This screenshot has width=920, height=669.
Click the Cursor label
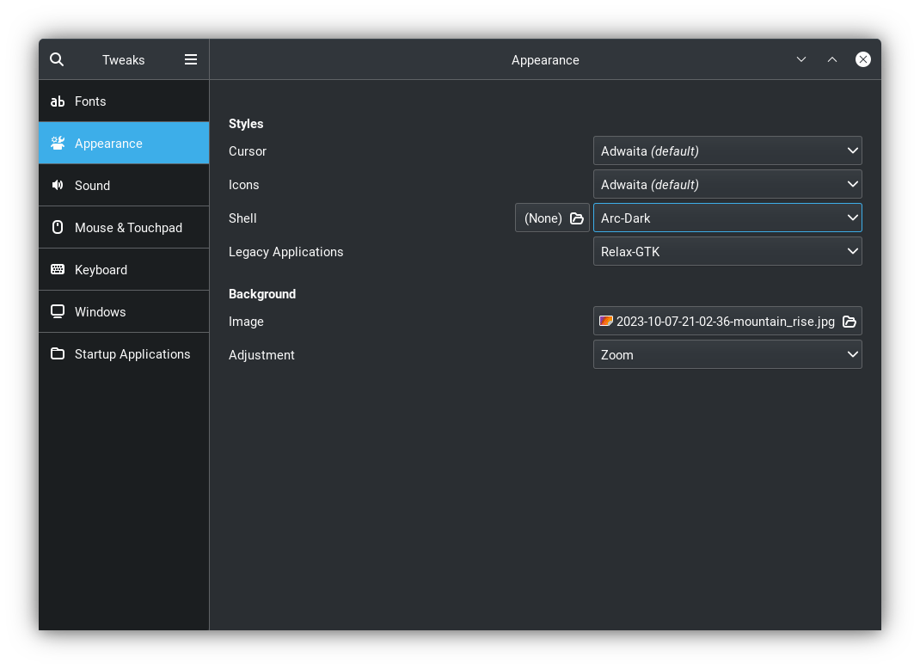point(248,151)
